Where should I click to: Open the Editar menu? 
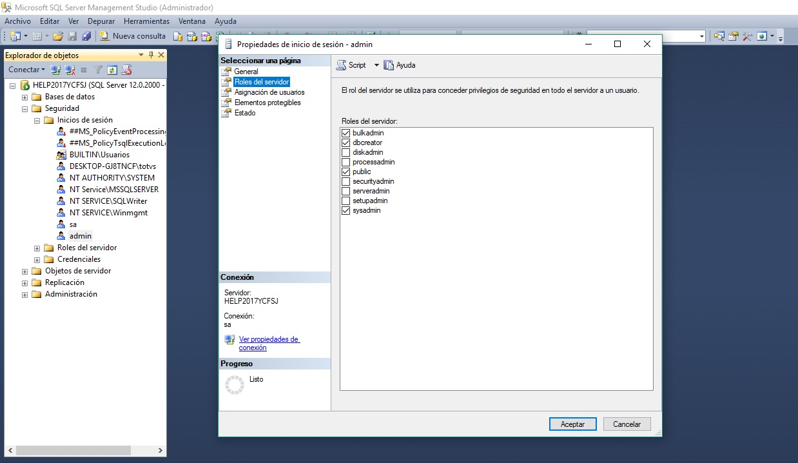click(50, 21)
